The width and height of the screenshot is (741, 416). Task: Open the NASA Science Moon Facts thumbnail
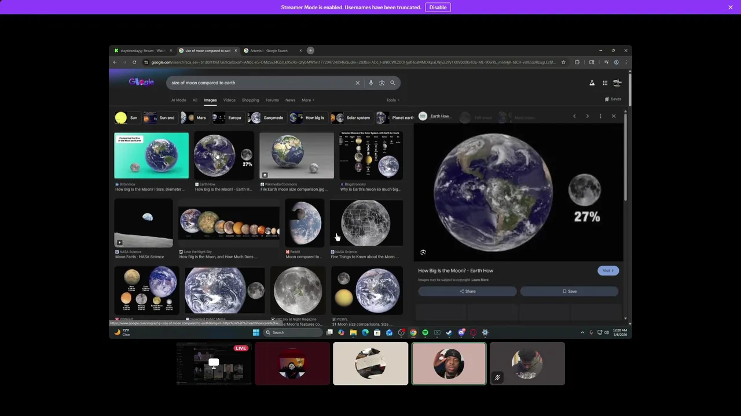(143, 223)
